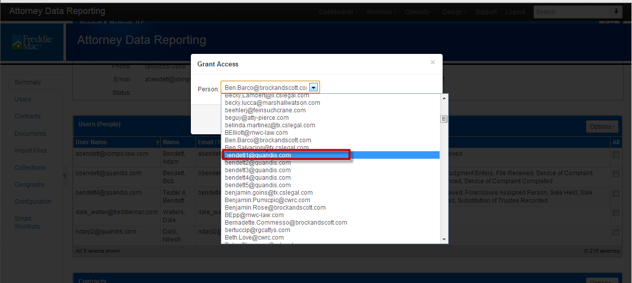Select benjamin.goins@tx.cslegal.com option
This screenshot has width=632, height=283.
tap(330, 193)
